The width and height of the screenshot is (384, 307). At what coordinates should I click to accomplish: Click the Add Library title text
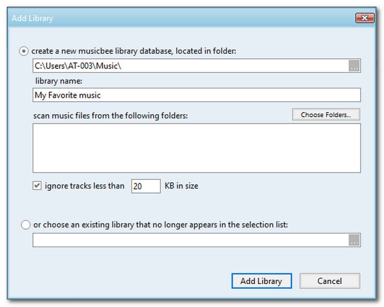tap(32, 18)
